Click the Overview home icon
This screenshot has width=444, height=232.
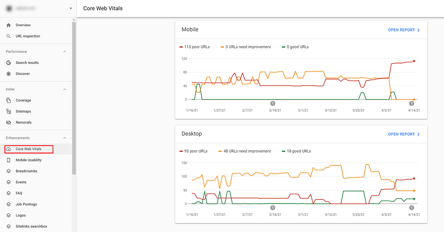click(x=8, y=25)
